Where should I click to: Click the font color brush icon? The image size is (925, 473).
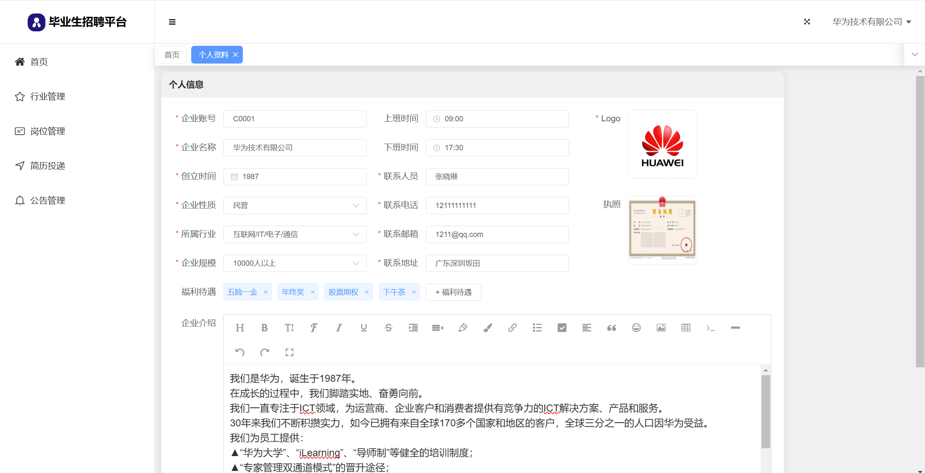(x=487, y=328)
